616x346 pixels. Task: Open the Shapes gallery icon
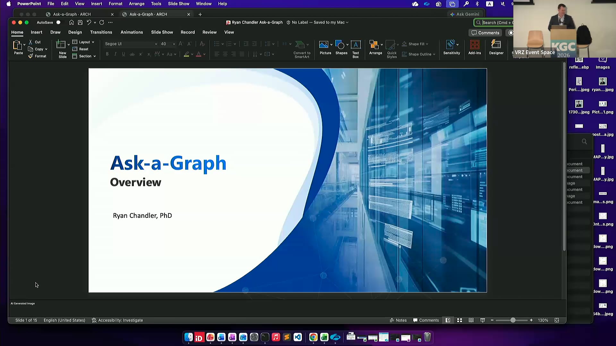point(340,45)
